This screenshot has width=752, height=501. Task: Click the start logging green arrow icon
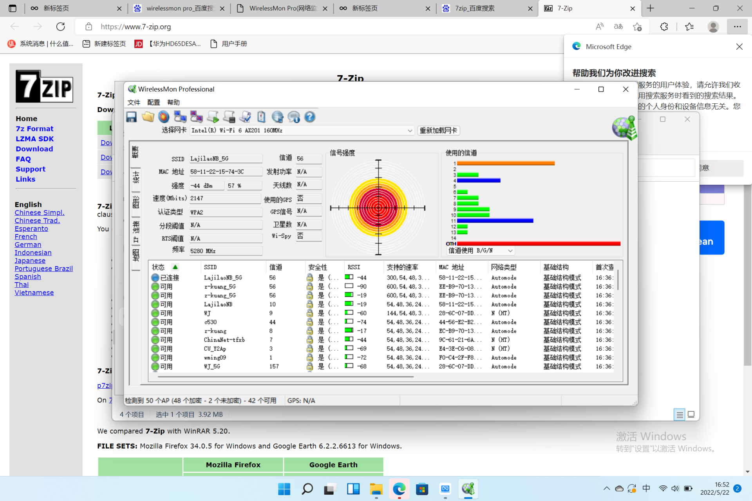coord(213,117)
